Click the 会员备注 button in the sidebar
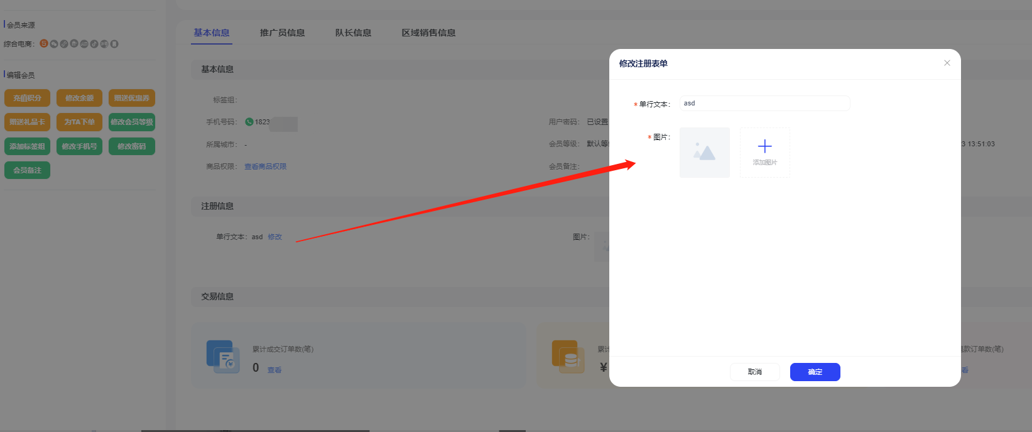This screenshot has height=432, width=1032. point(27,170)
